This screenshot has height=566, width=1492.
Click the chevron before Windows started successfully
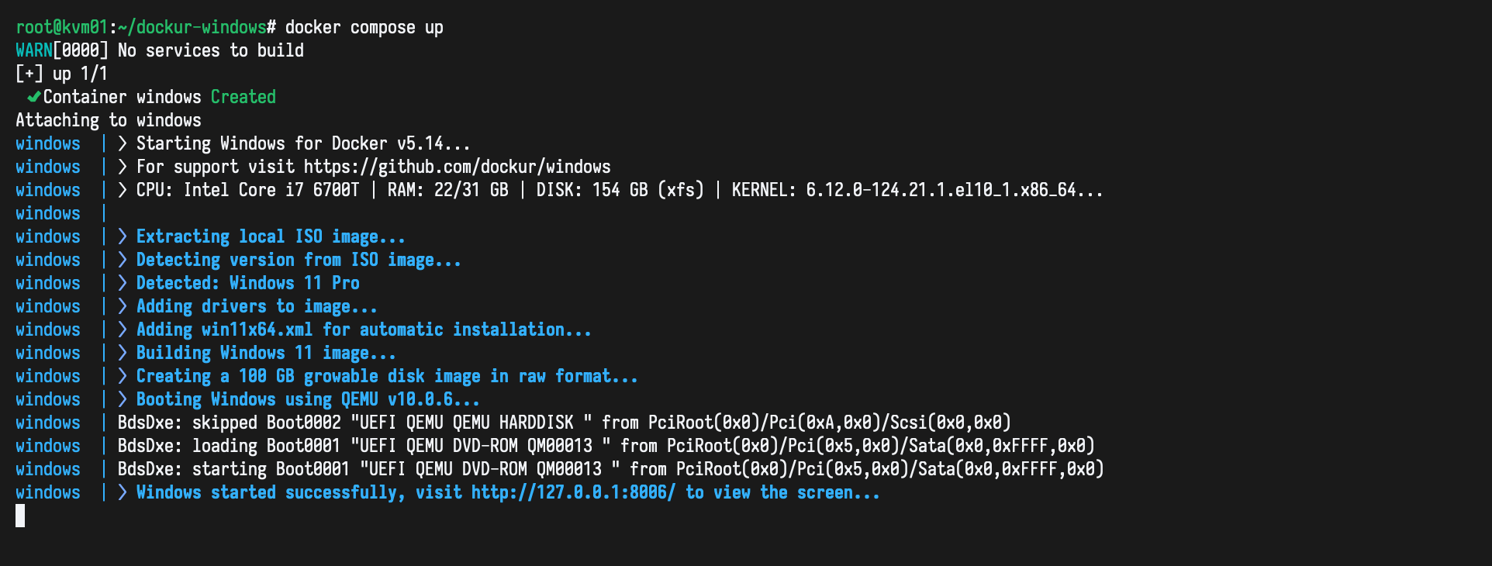[123, 492]
